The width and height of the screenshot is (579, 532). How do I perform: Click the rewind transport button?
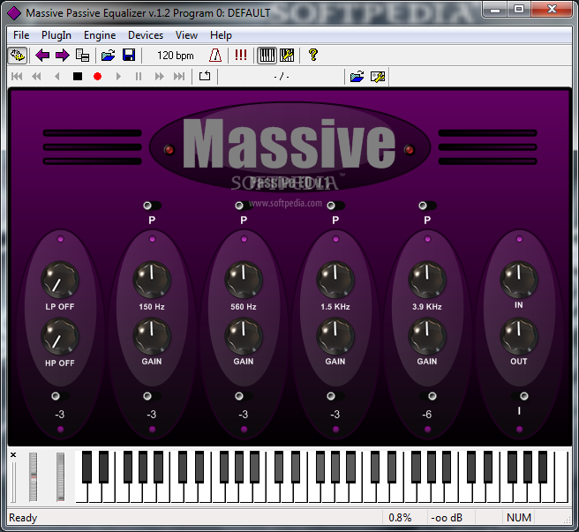pos(36,77)
